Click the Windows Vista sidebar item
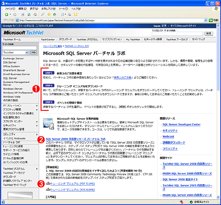Image resolution: width=221 pixels, height=205 pixels. point(12,96)
